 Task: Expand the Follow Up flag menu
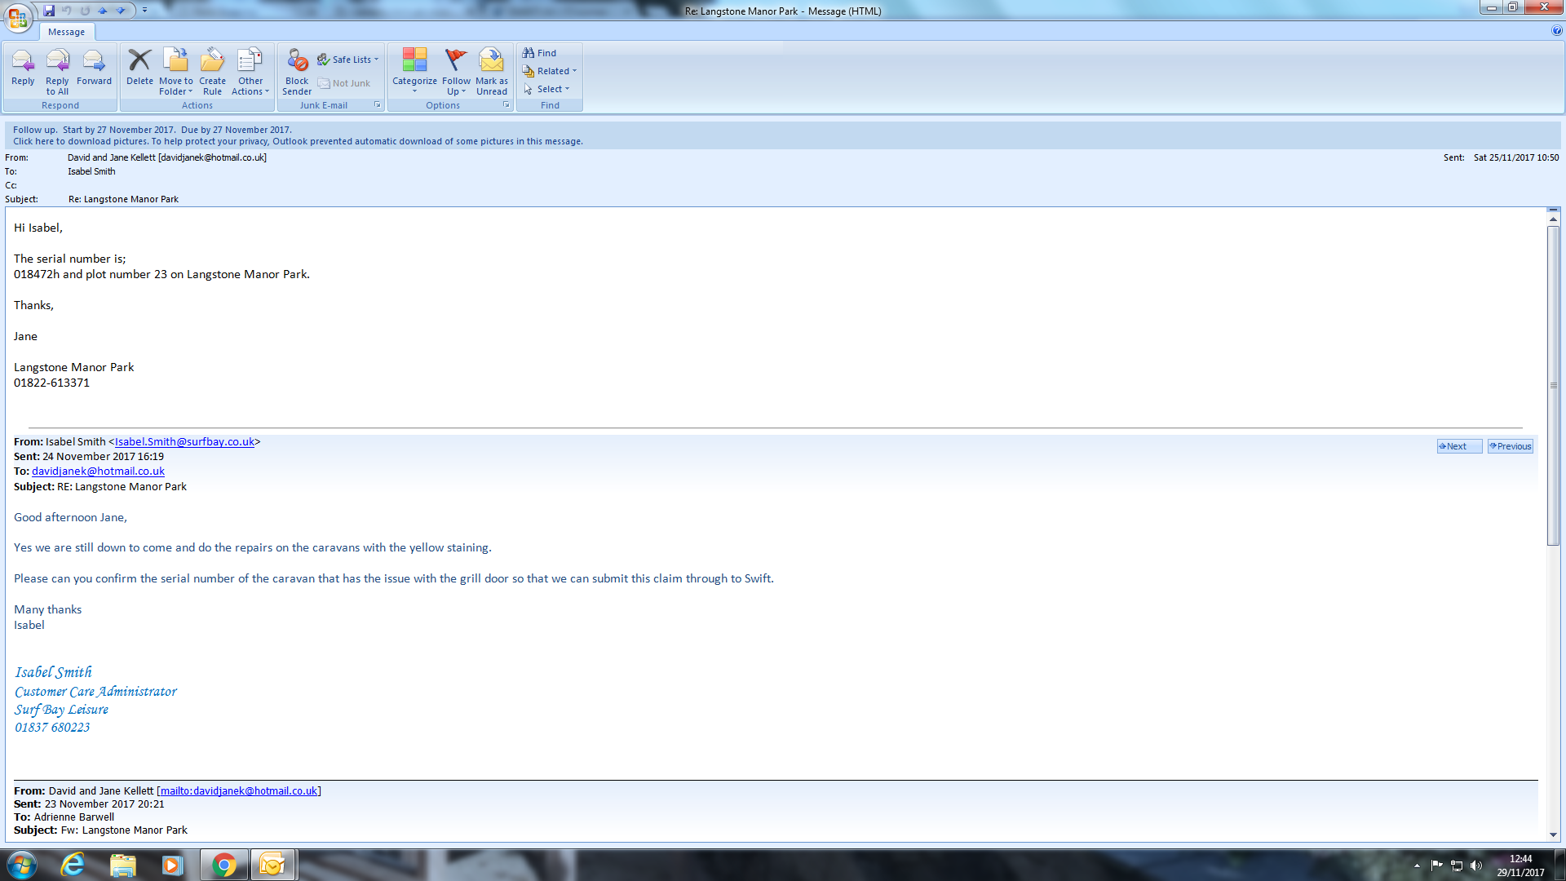(x=456, y=69)
